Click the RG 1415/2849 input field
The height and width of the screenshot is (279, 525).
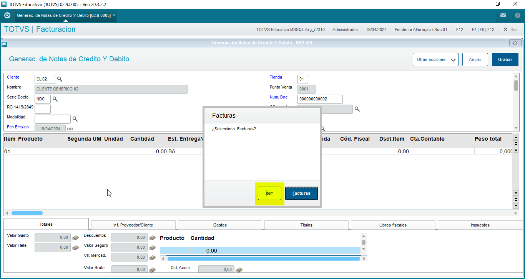coord(43,109)
